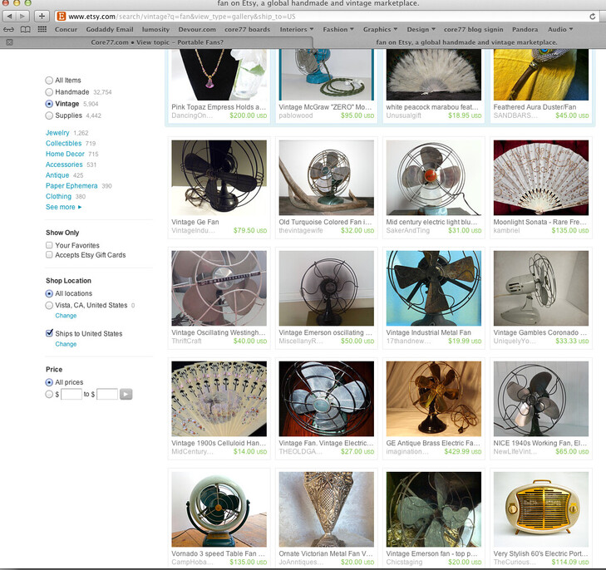Click Change under Vista, CA location
The height and width of the screenshot is (570, 606).
[x=66, y=316]
